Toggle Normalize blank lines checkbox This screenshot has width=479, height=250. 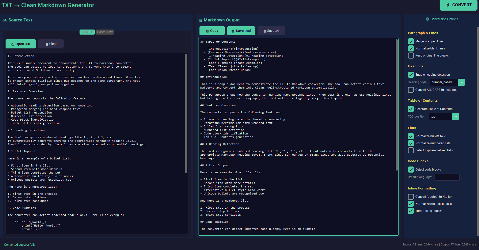pos(411,48)
